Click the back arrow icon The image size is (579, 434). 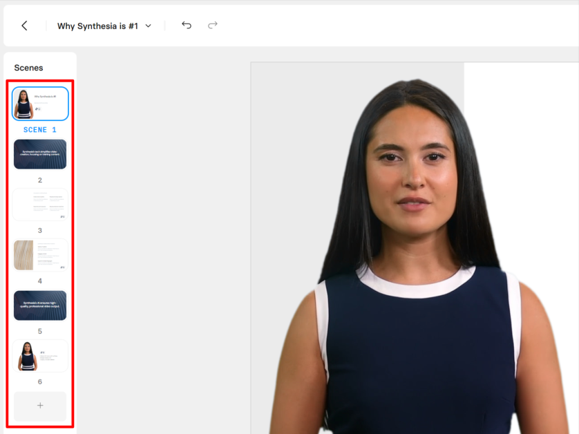click(x=24, y=26)
